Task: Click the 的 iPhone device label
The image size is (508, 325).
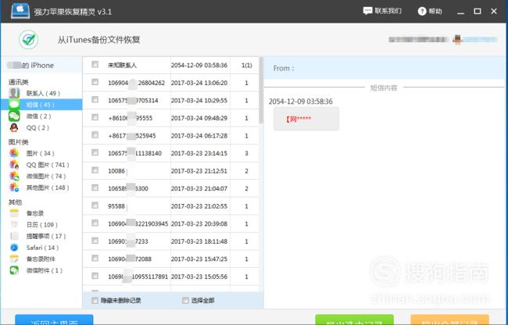Action: coord(38,66)
